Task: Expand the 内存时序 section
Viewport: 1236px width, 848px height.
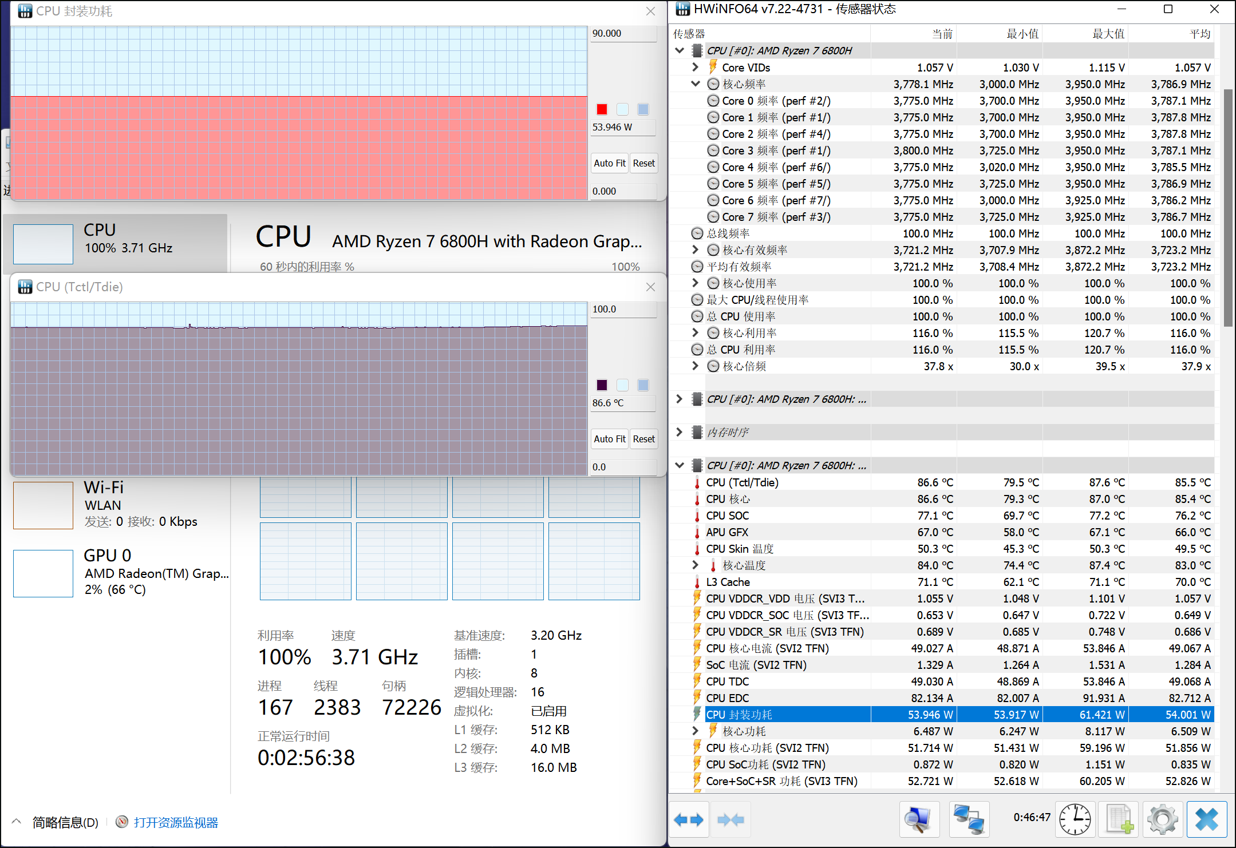Action: [680, 432]
